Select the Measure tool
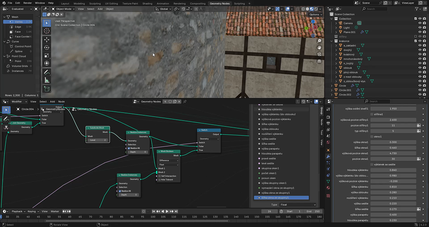This screenshot has height=227, width=429. 47,80
